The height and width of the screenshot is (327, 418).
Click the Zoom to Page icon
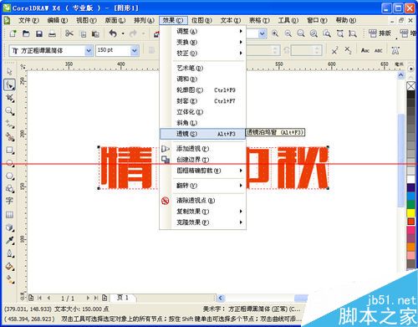coord(340,33)
